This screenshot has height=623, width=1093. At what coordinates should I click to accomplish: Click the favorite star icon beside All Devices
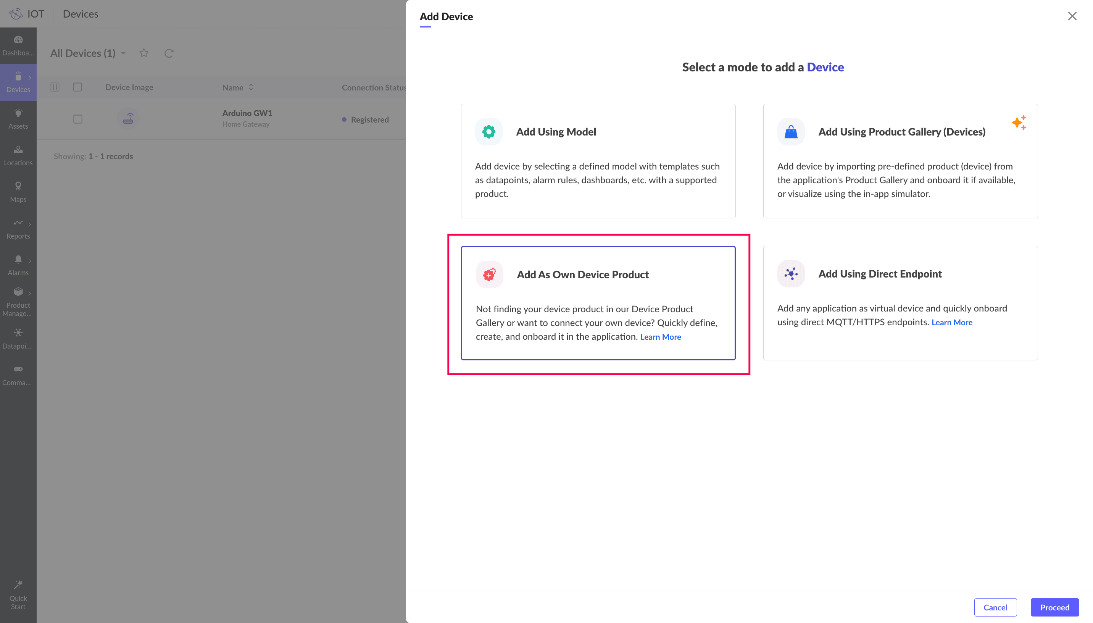point(143,53)
